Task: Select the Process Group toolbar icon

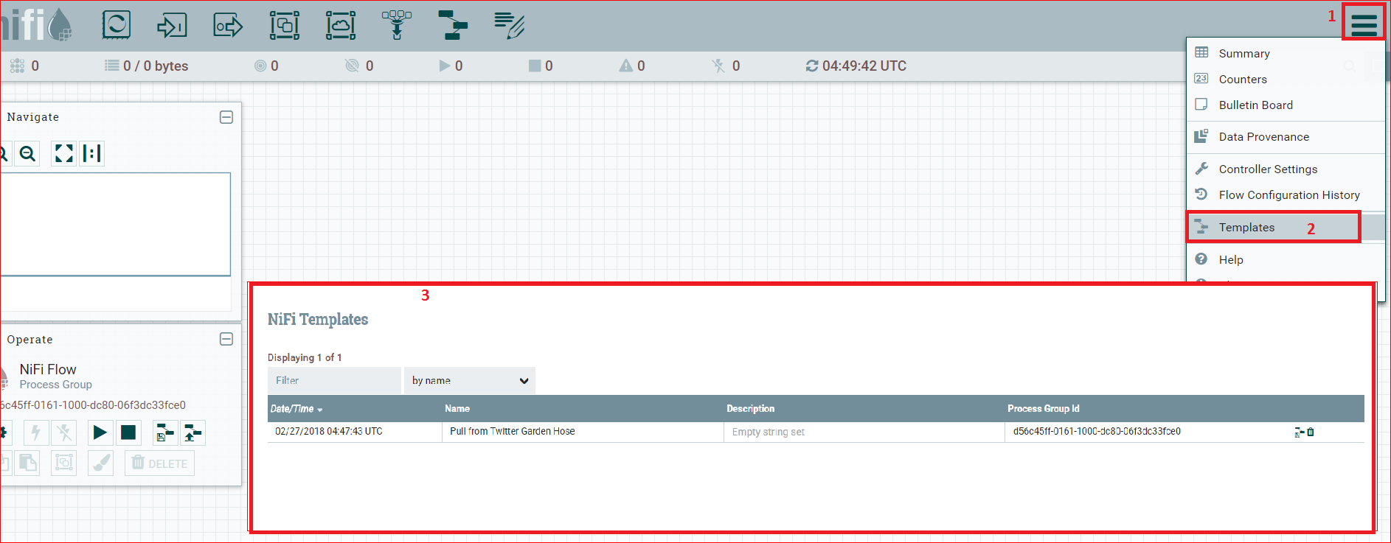Action: tap(284, 26)
